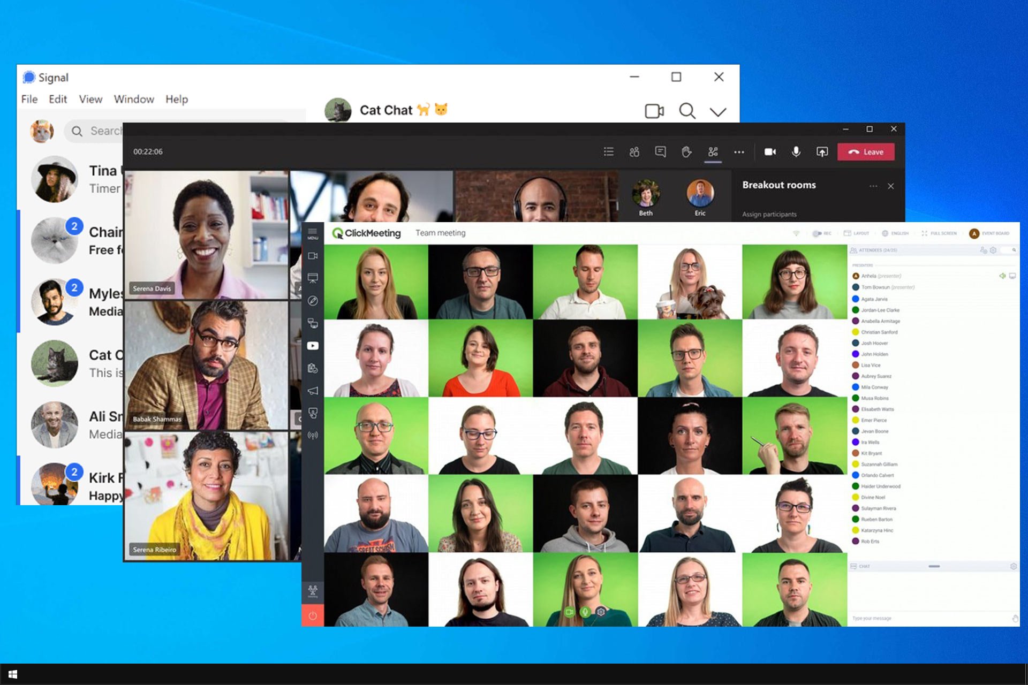The height and width of the screenshot is (685, 1028).
Task: Open the Signal profile avatar next to search
Action: point(42,131)
